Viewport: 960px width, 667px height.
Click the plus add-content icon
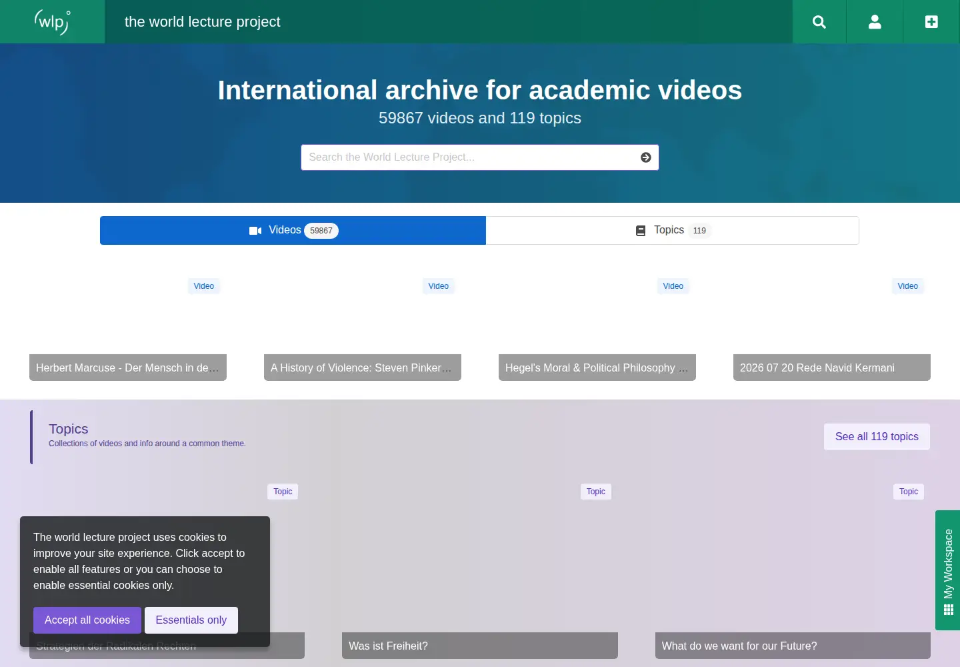click(931, 22)
